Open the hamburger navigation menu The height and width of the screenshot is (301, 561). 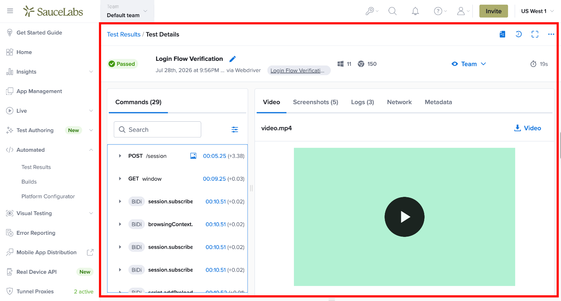click(x=10, y=11)
